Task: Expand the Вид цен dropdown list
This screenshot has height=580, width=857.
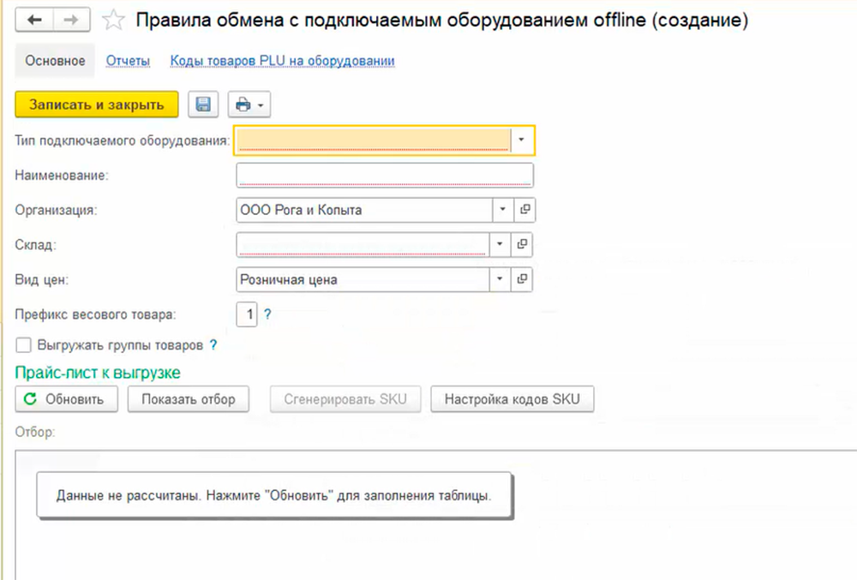Action: 501,279
